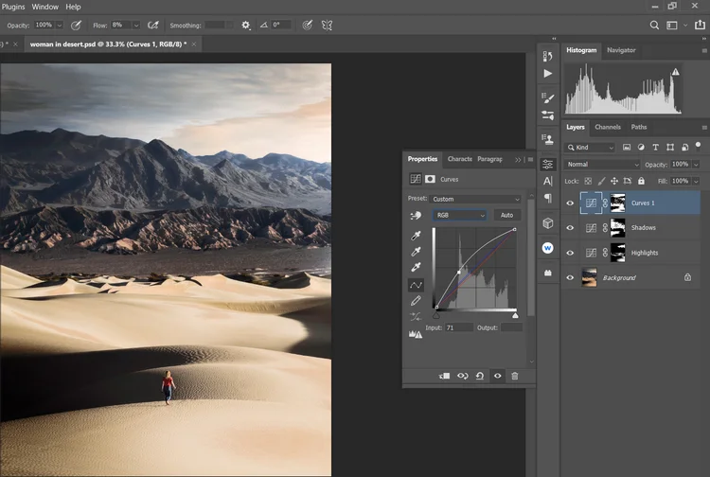The image size is (710, 477).
Task: Hide the Background layer using eye icon
Action: coord(570,277)
